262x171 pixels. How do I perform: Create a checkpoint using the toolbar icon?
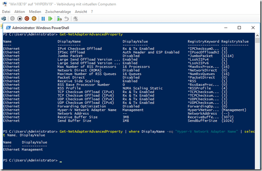pos(59,18)
